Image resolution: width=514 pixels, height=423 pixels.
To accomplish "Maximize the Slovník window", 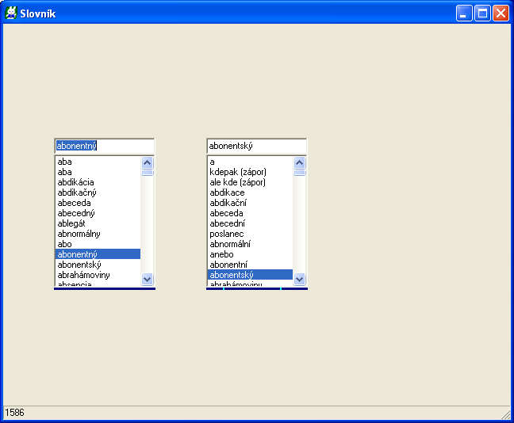I will pos(482,13).
